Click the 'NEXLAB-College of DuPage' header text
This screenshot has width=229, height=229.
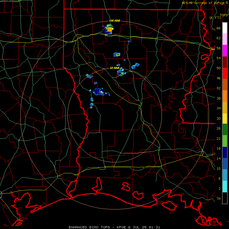point(204,3)
